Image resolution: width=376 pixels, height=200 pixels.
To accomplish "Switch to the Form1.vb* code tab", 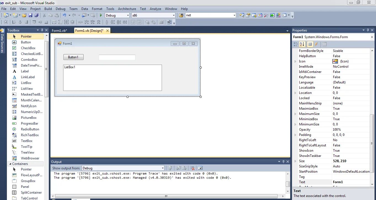I will point(59,31).
